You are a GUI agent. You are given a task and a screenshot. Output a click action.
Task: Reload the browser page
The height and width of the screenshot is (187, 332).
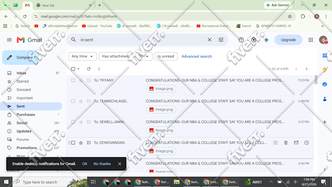click(25, 16)
